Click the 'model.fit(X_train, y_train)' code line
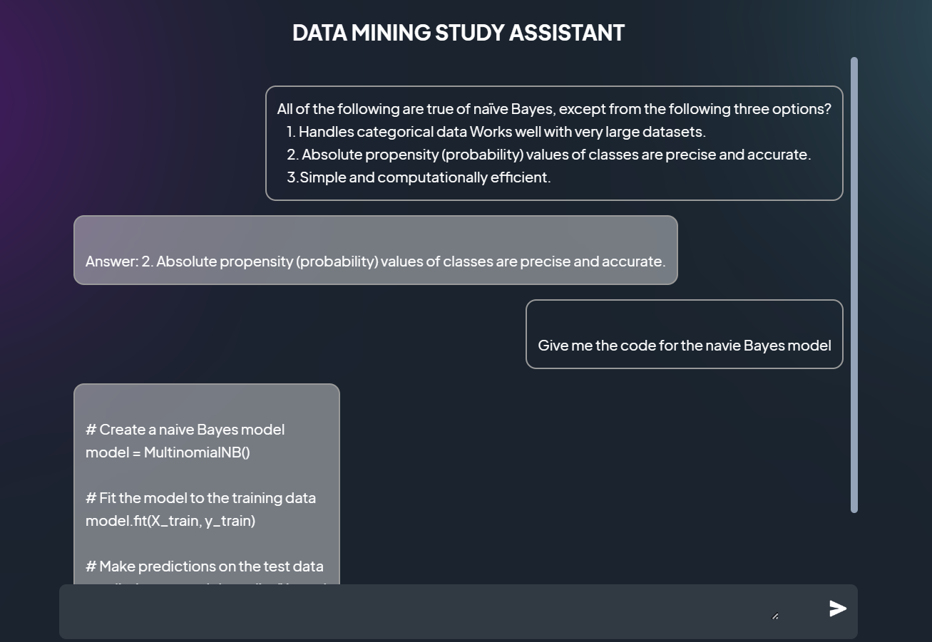The height and width of the screenshot is (642, 932). [170, 520]
